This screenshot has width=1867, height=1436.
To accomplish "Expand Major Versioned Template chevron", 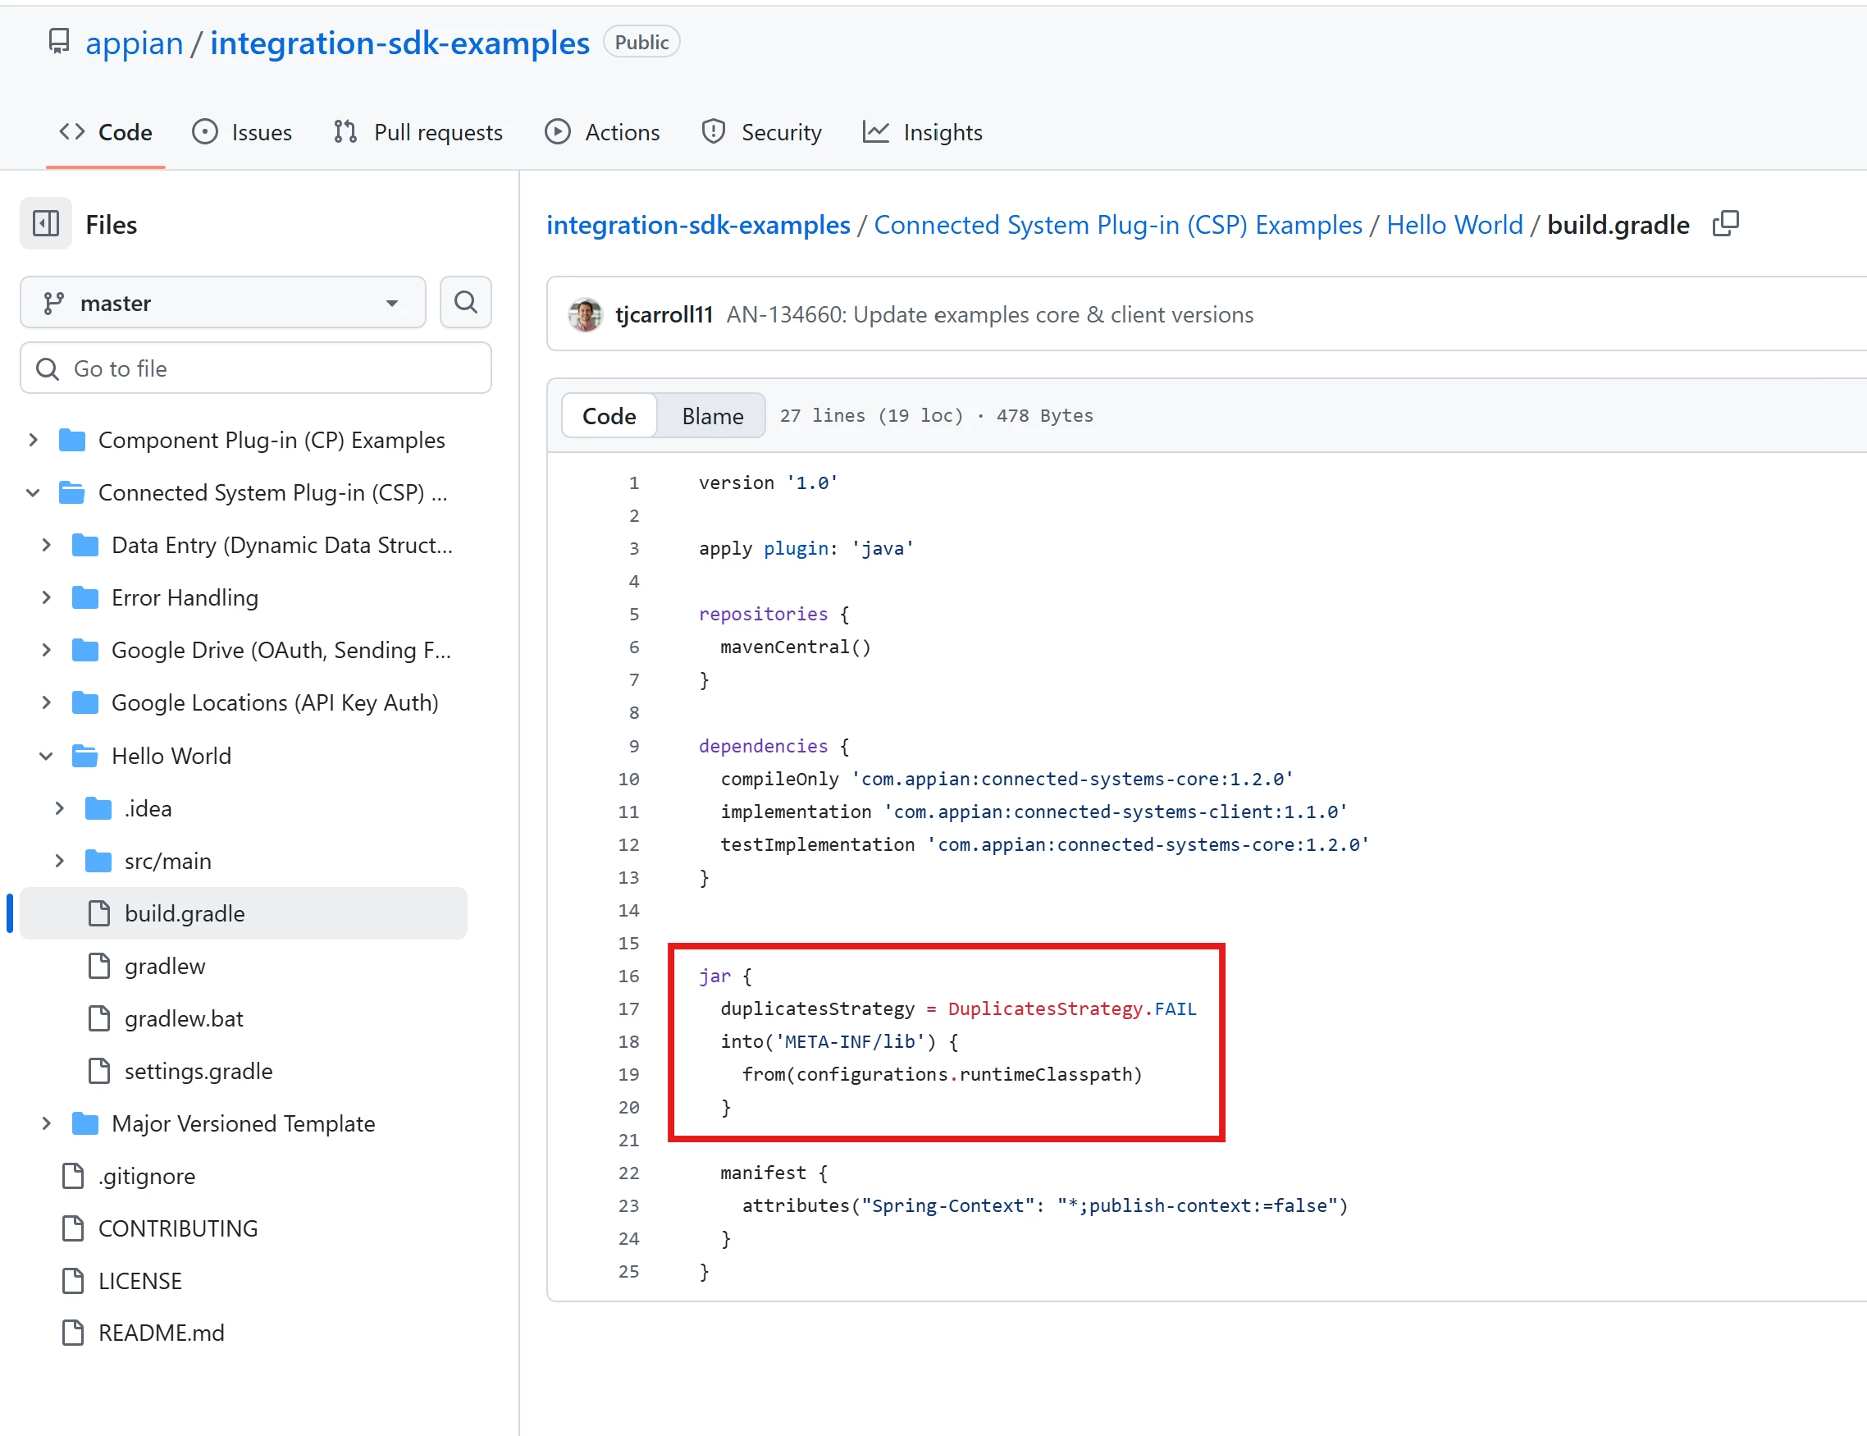I will click(47, 1123).
